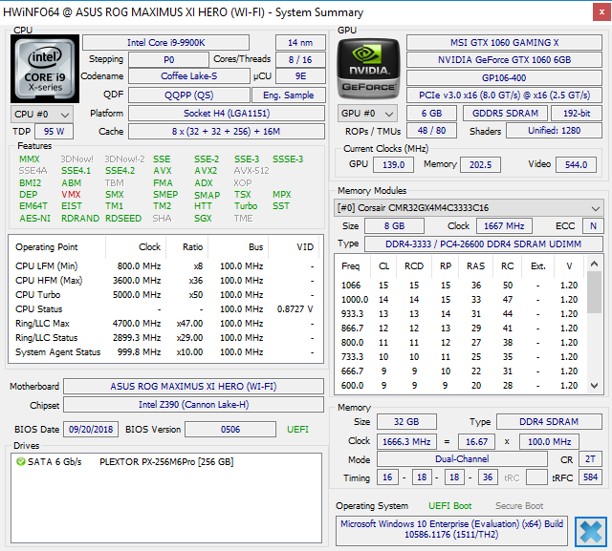This screenshot has width=612, height=551.
Task: Click the Video clock 544.0 field
Action: pos(576,164)
